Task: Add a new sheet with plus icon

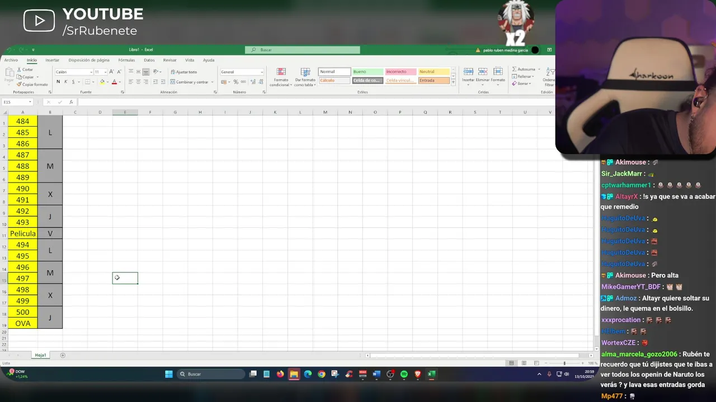Action: point(63,355)
